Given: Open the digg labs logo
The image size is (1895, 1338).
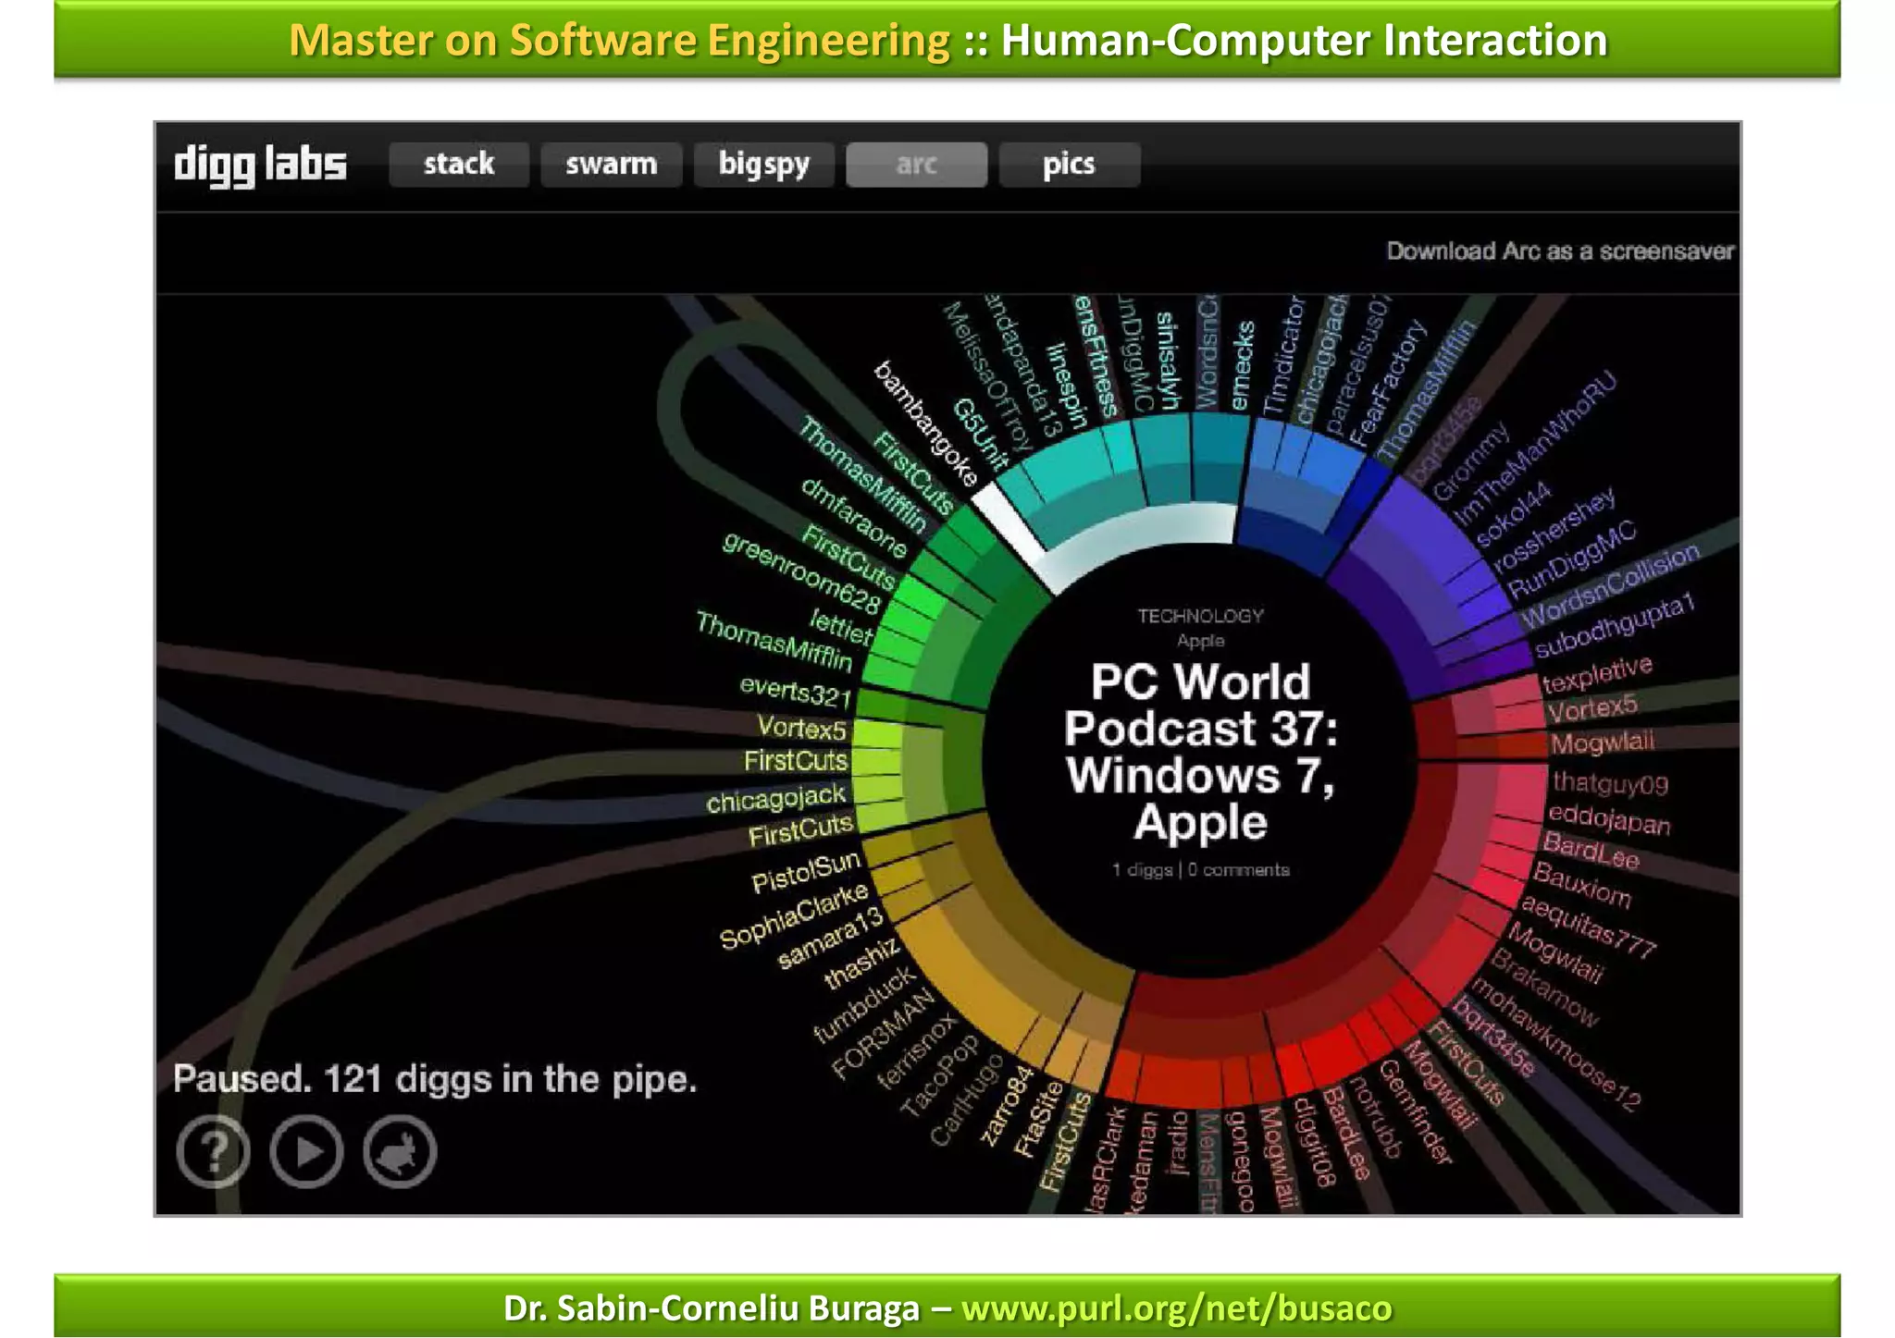Looking at the screenshot, I should click(260, 166).
